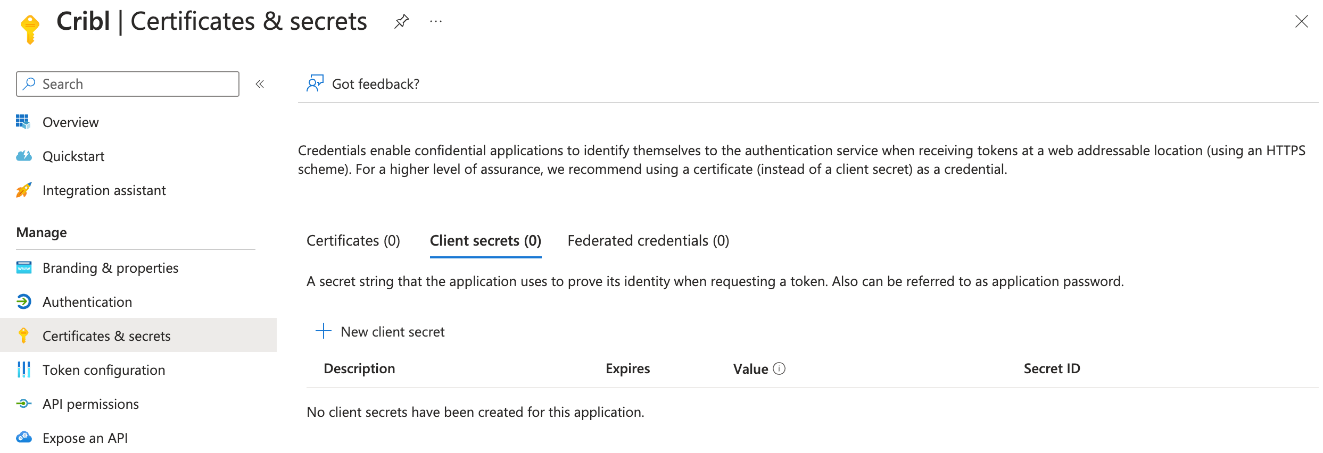The width and height of the screenshot is (1323, 453).
Task: Collapse the left navigation sidebar
Action: tap(259, 83)
